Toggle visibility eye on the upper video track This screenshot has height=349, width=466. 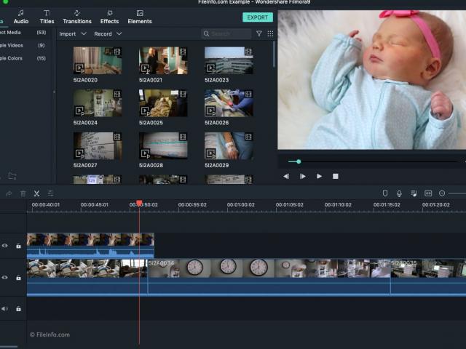click(5, 246)
